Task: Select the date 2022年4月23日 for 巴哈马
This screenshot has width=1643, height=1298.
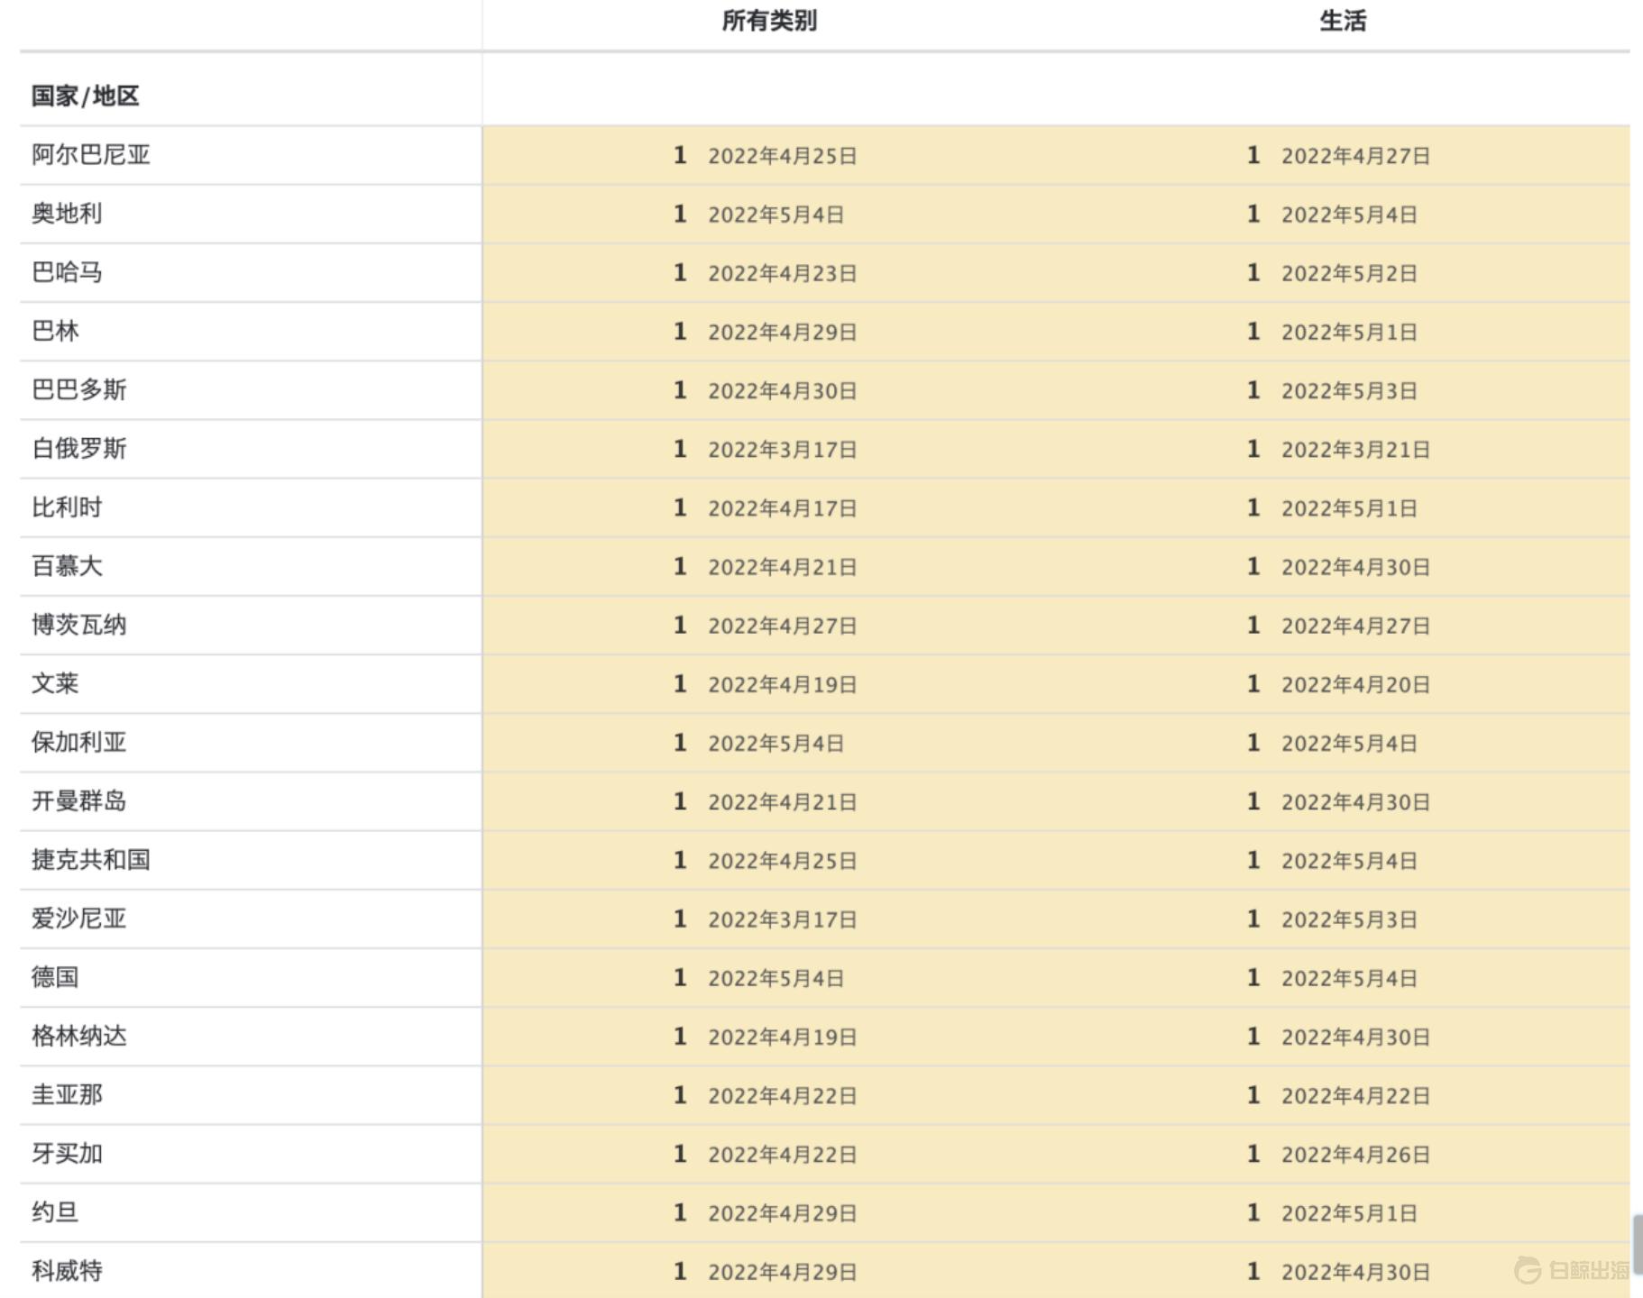Action: (781, 273)
